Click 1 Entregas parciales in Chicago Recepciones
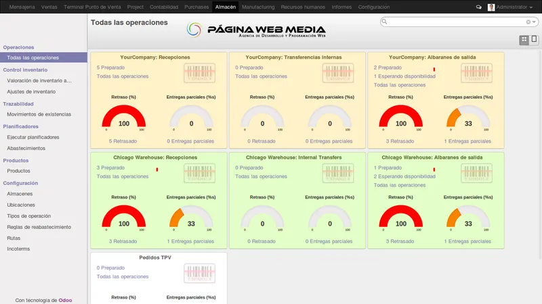This screenshot has height=304, width=542. 190,241
